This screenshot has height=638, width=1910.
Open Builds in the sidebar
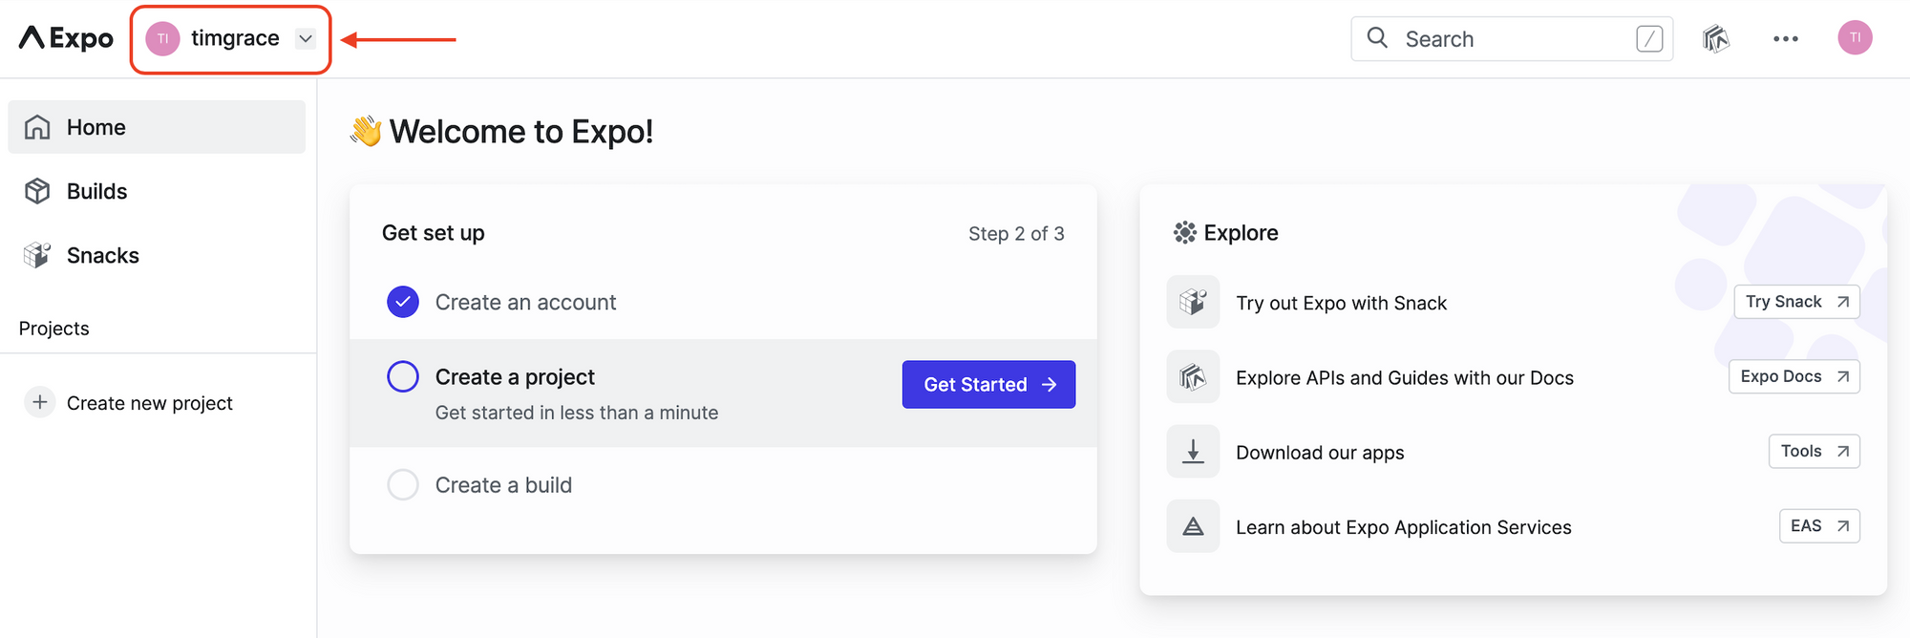click(157, 191)
